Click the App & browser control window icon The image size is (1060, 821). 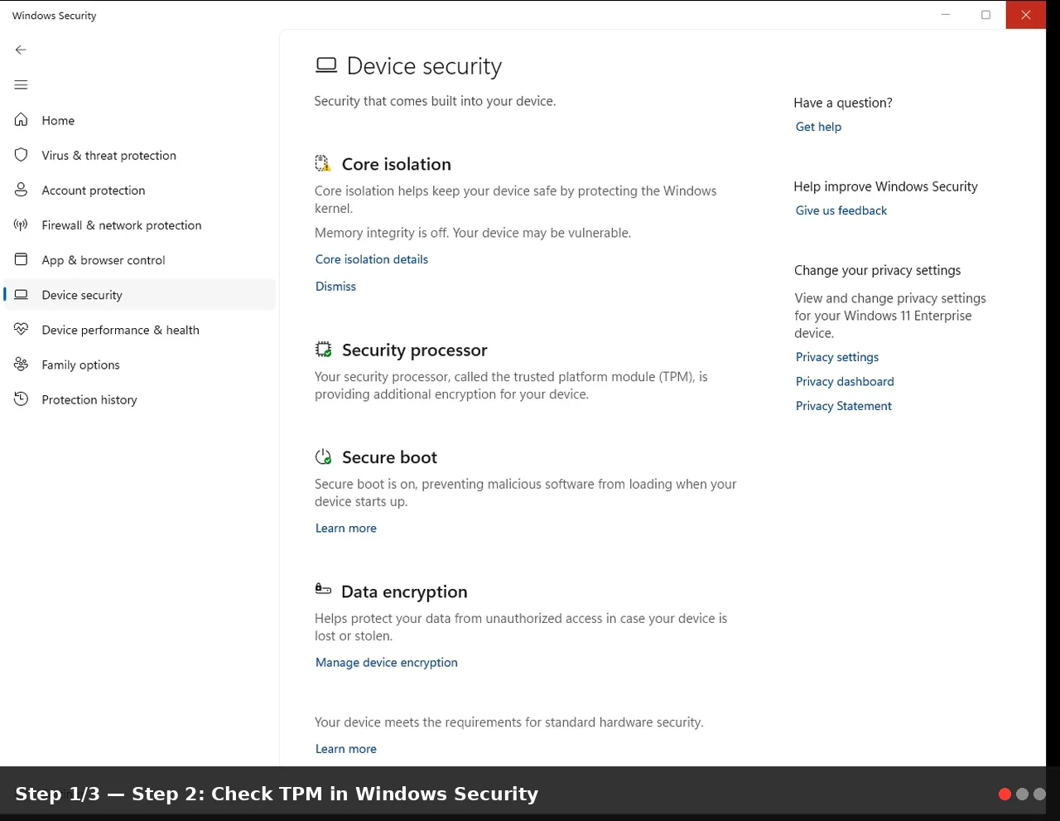click(22, 259)
